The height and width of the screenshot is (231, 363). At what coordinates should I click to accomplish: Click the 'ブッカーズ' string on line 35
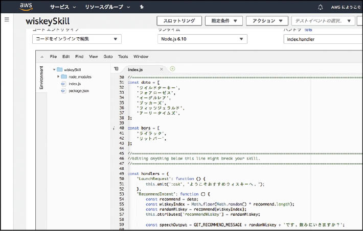(x=150, y=103)
